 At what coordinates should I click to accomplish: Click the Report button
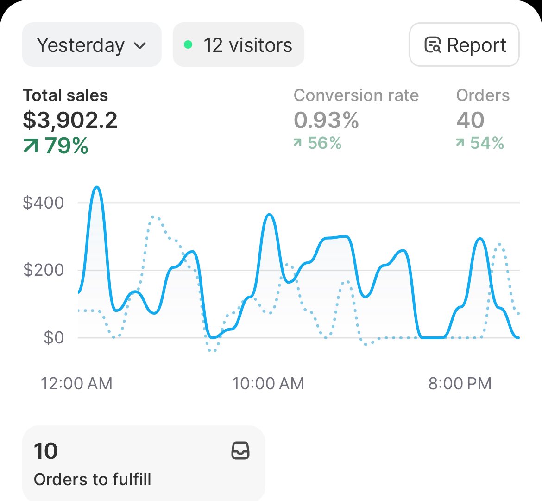(464, 44)
